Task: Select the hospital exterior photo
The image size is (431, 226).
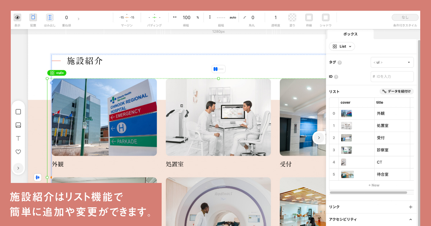Action: coord(104,117)
